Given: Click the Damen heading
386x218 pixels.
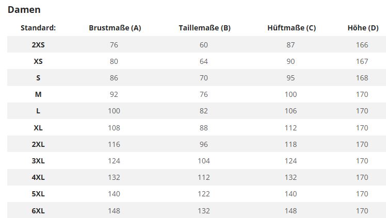Looking at the screenshot, I should pos(24,10).
